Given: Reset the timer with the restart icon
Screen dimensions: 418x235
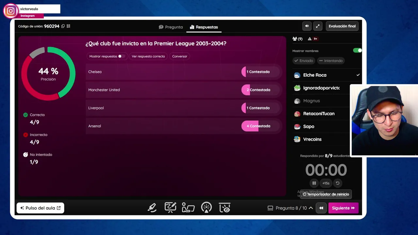Looking at the screenshot, I should click(338, 183).
